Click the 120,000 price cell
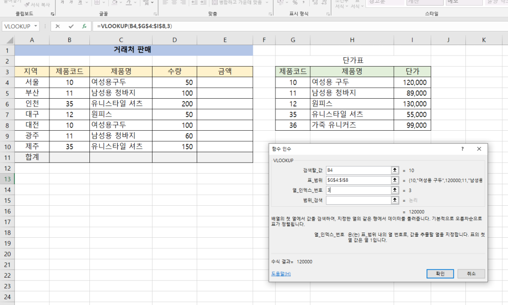 412,82
